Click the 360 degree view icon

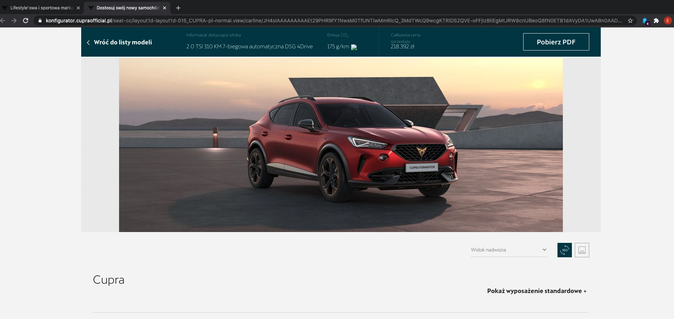pos(564,250)
